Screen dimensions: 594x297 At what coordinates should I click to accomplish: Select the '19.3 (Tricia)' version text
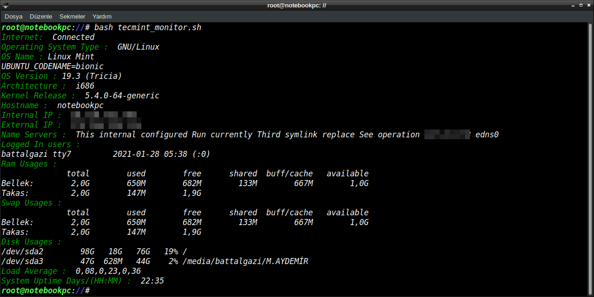click(92, 76)
